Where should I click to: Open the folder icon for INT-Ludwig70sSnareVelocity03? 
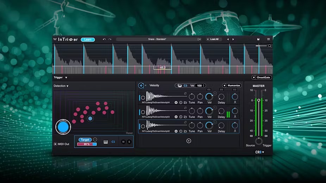click(x=185, y=117)
